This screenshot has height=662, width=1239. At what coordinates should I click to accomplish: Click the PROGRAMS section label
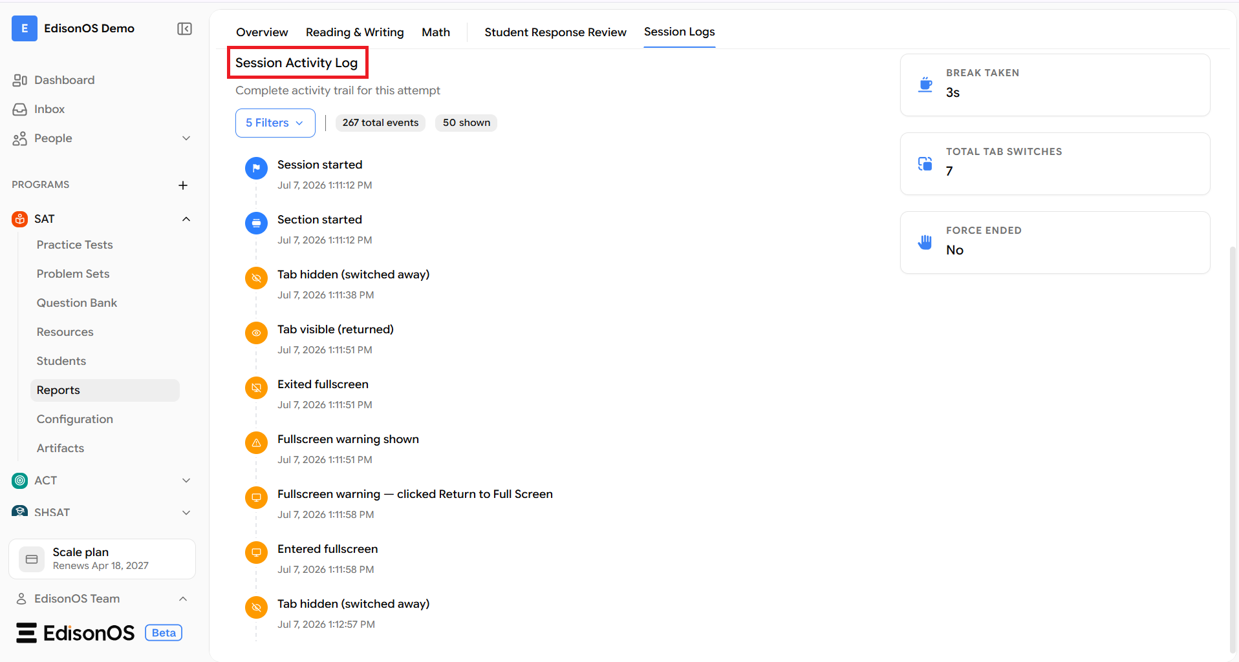[x=40, y=185]
